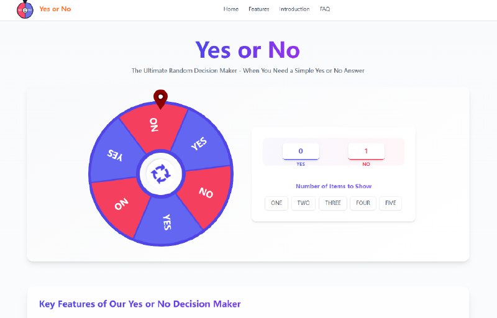Open the FAQ navigation link
The image size is (497, 318).
(x=325, y=9)
